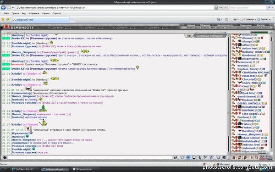This screenshot has height=172, width=275.
Task: Click the Бойцовский клуб taskbar button
Action: pyautogui.click(x=55, y=169)
